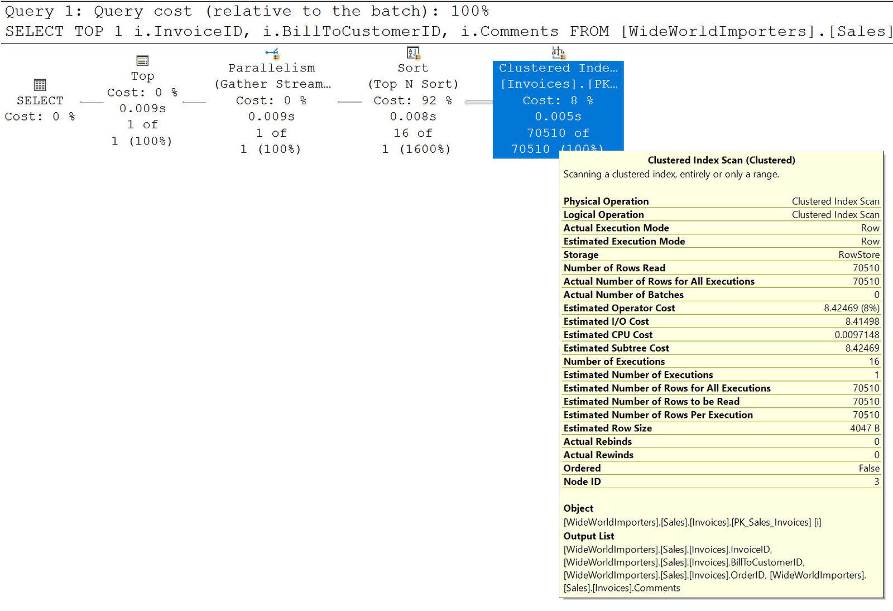The width and height of the screenshot is (893, 611).
Task: Click the 'Estimated Number of Executions' row
Action: click(721, 376)
